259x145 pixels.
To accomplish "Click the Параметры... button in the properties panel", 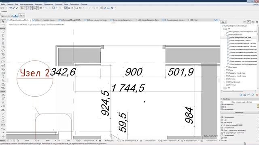I will tap(239, 113).
